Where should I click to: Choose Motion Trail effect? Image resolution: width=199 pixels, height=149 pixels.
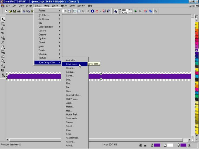coord(75,114)
